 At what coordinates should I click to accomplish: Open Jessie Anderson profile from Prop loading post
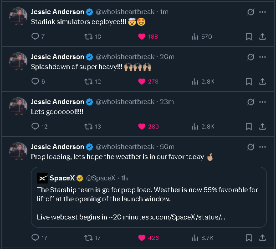[57, 147]
